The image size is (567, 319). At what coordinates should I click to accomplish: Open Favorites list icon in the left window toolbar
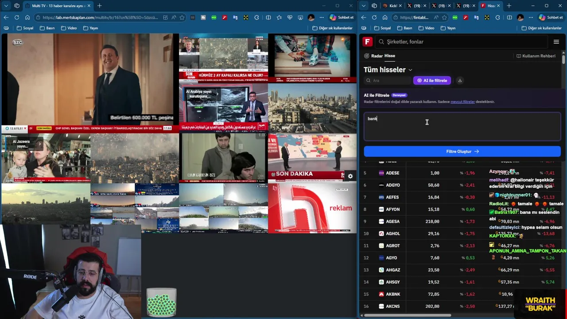[x=279, y=17]
